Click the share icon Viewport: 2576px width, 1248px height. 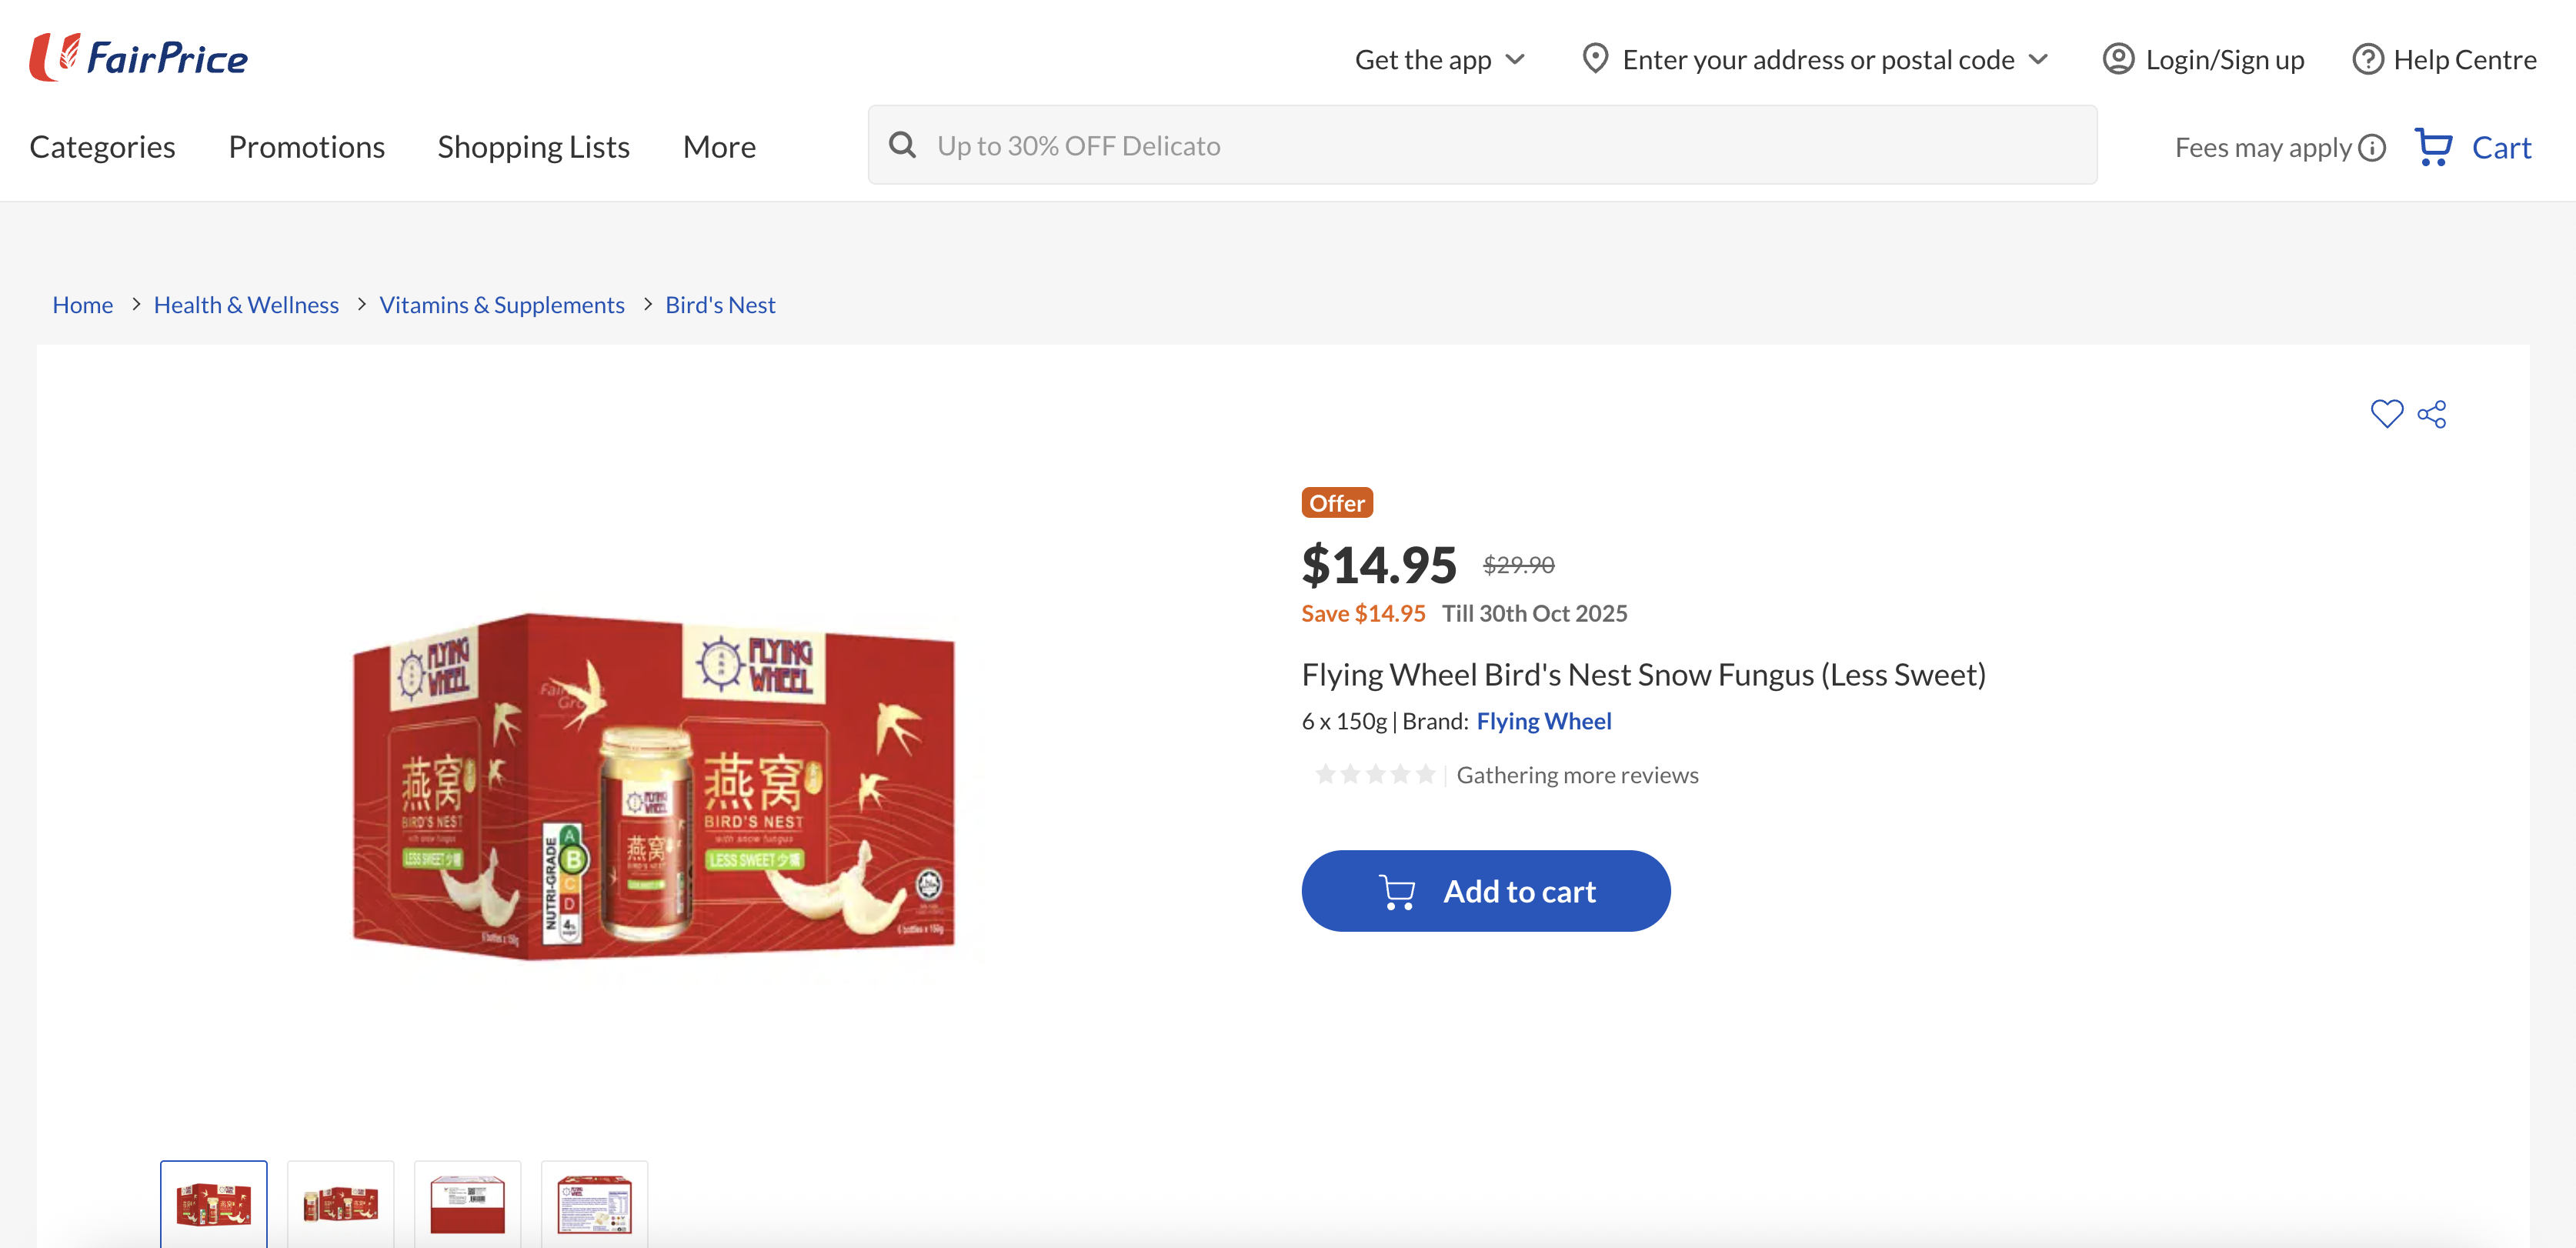coord(2432,414)
